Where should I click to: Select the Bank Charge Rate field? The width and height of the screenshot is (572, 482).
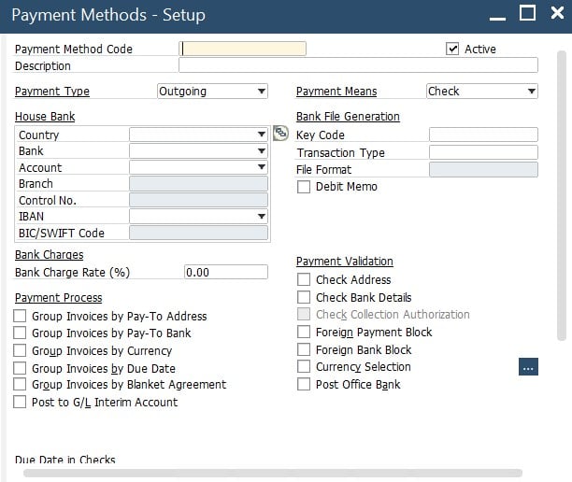225,272
